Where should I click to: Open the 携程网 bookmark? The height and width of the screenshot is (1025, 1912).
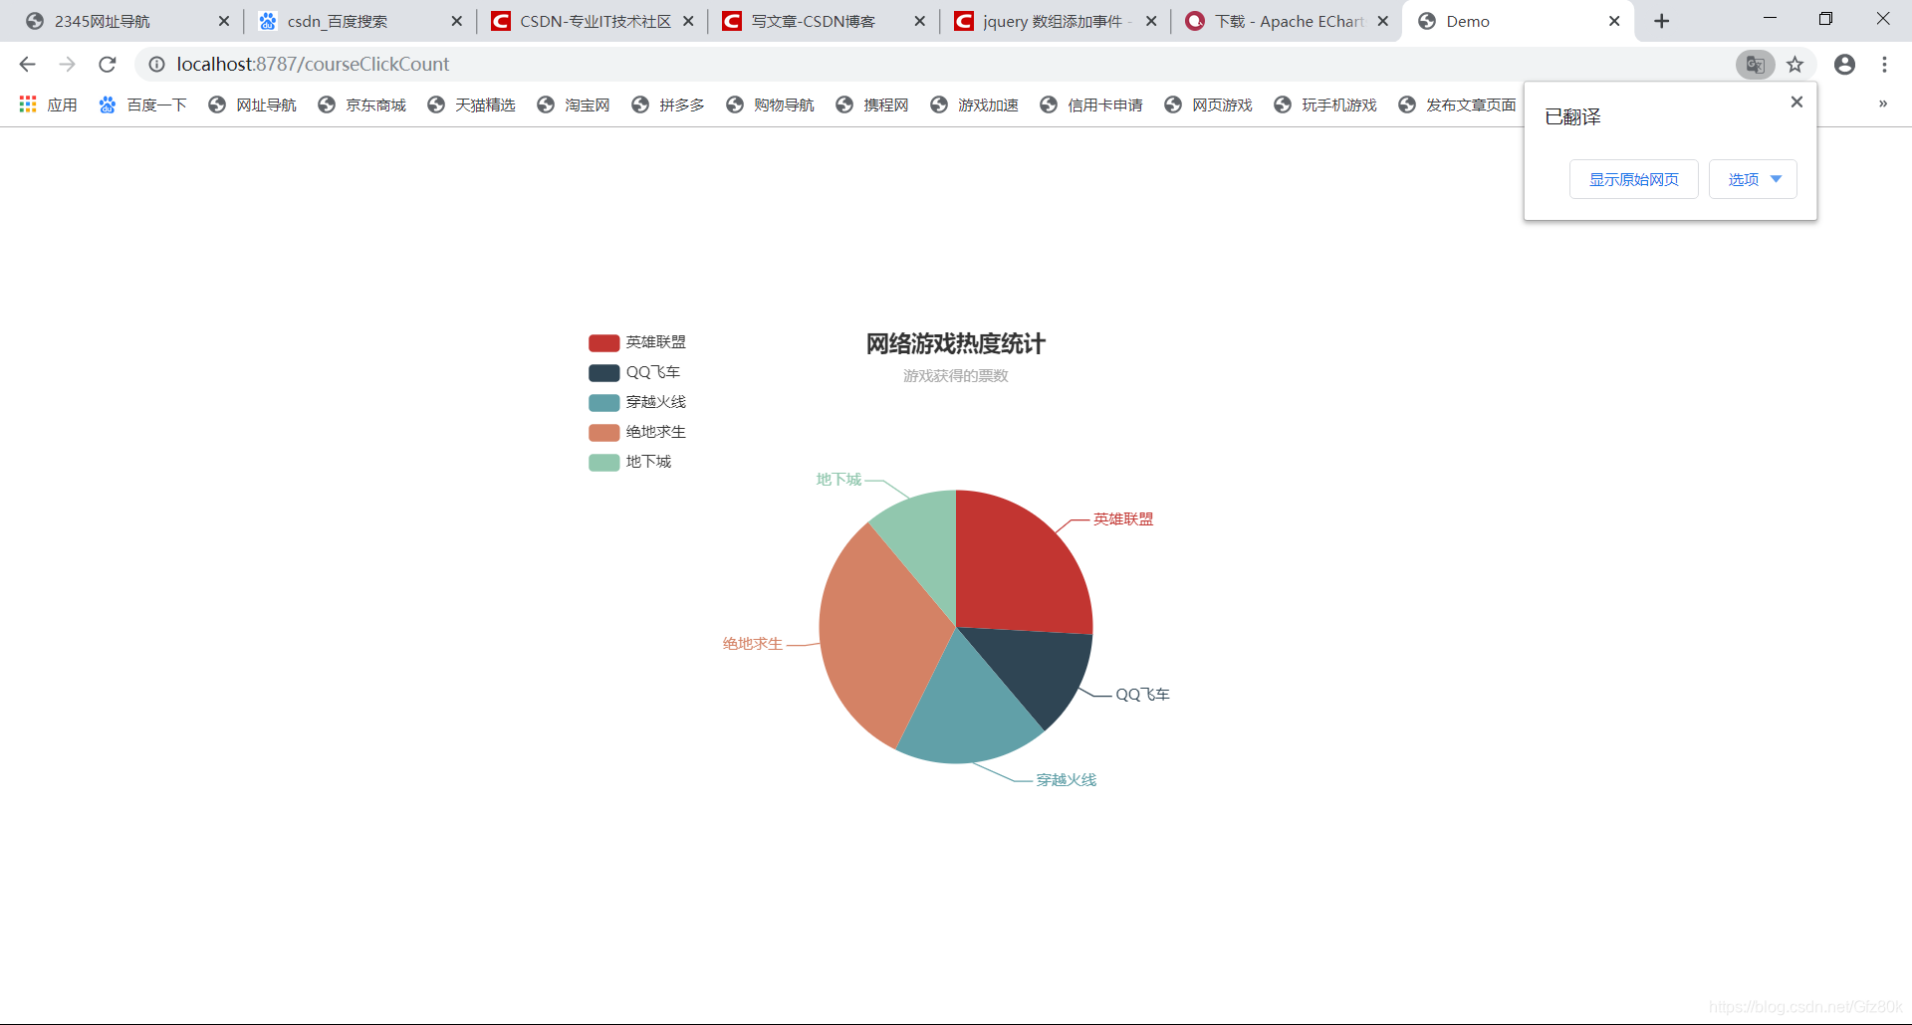[872, 104]
